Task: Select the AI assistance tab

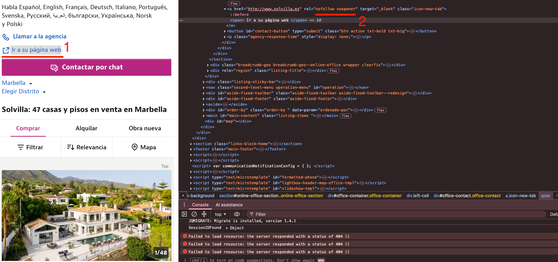Action: tap(229, 205)
